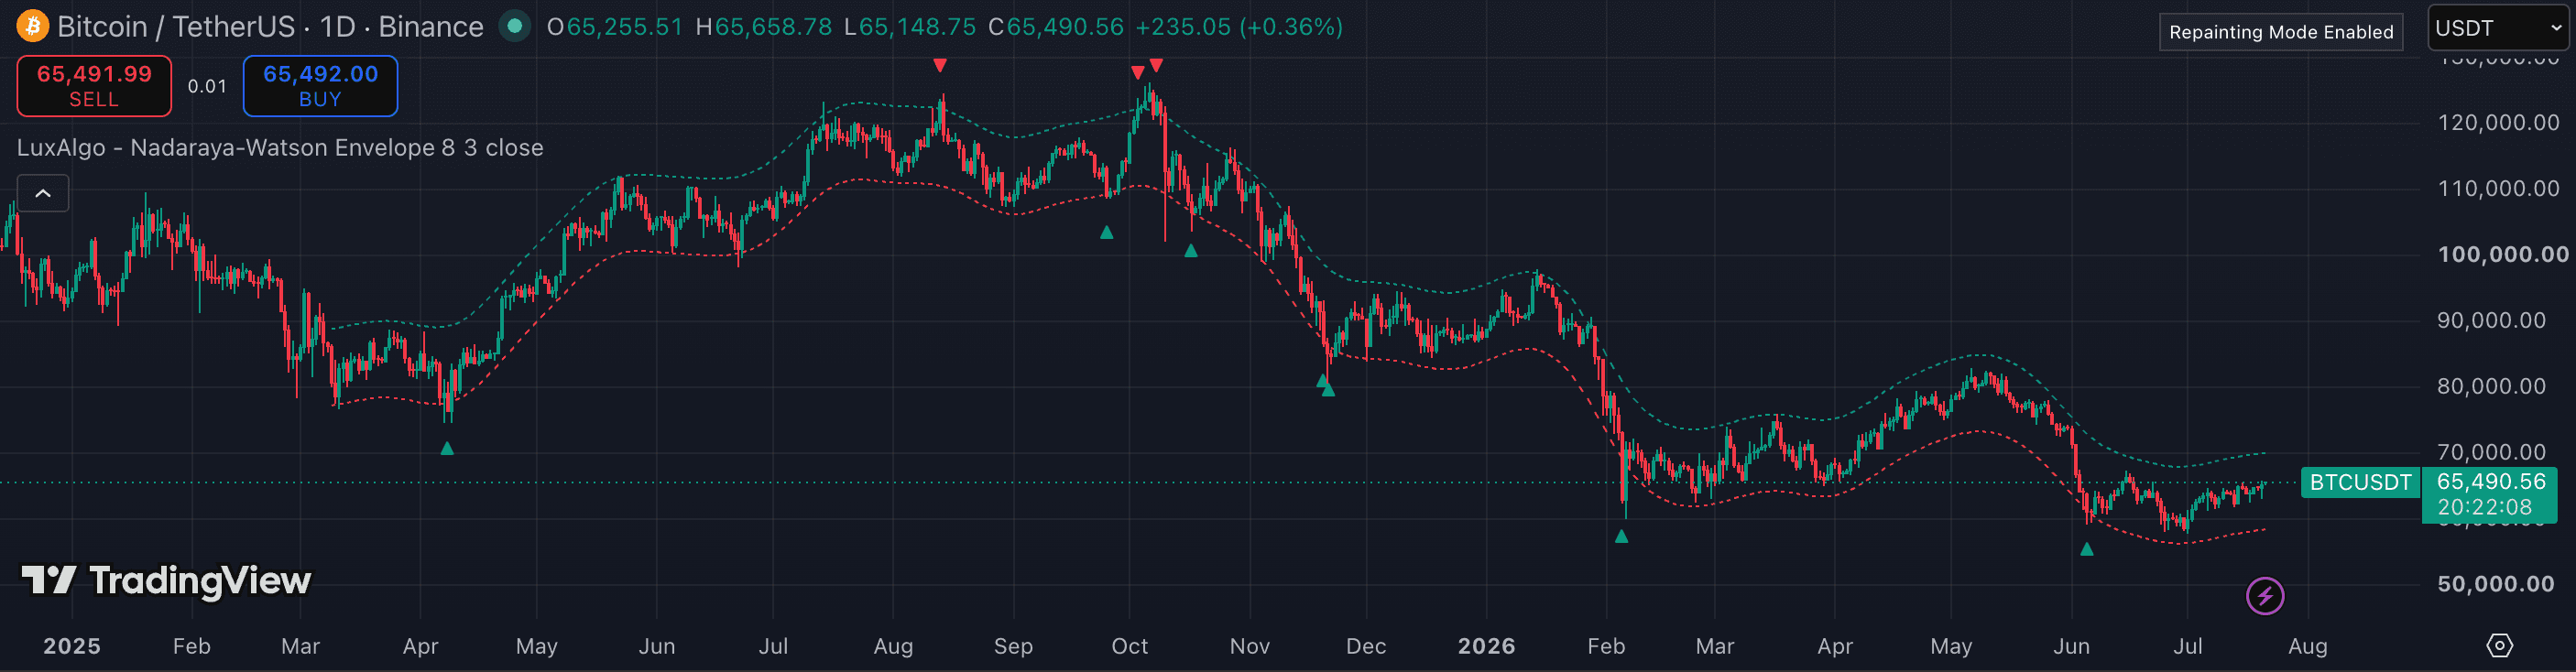Click the TradingView logo
This screenshot has height=672, width=2576.
pyautogui.click(x=166, y=580)
